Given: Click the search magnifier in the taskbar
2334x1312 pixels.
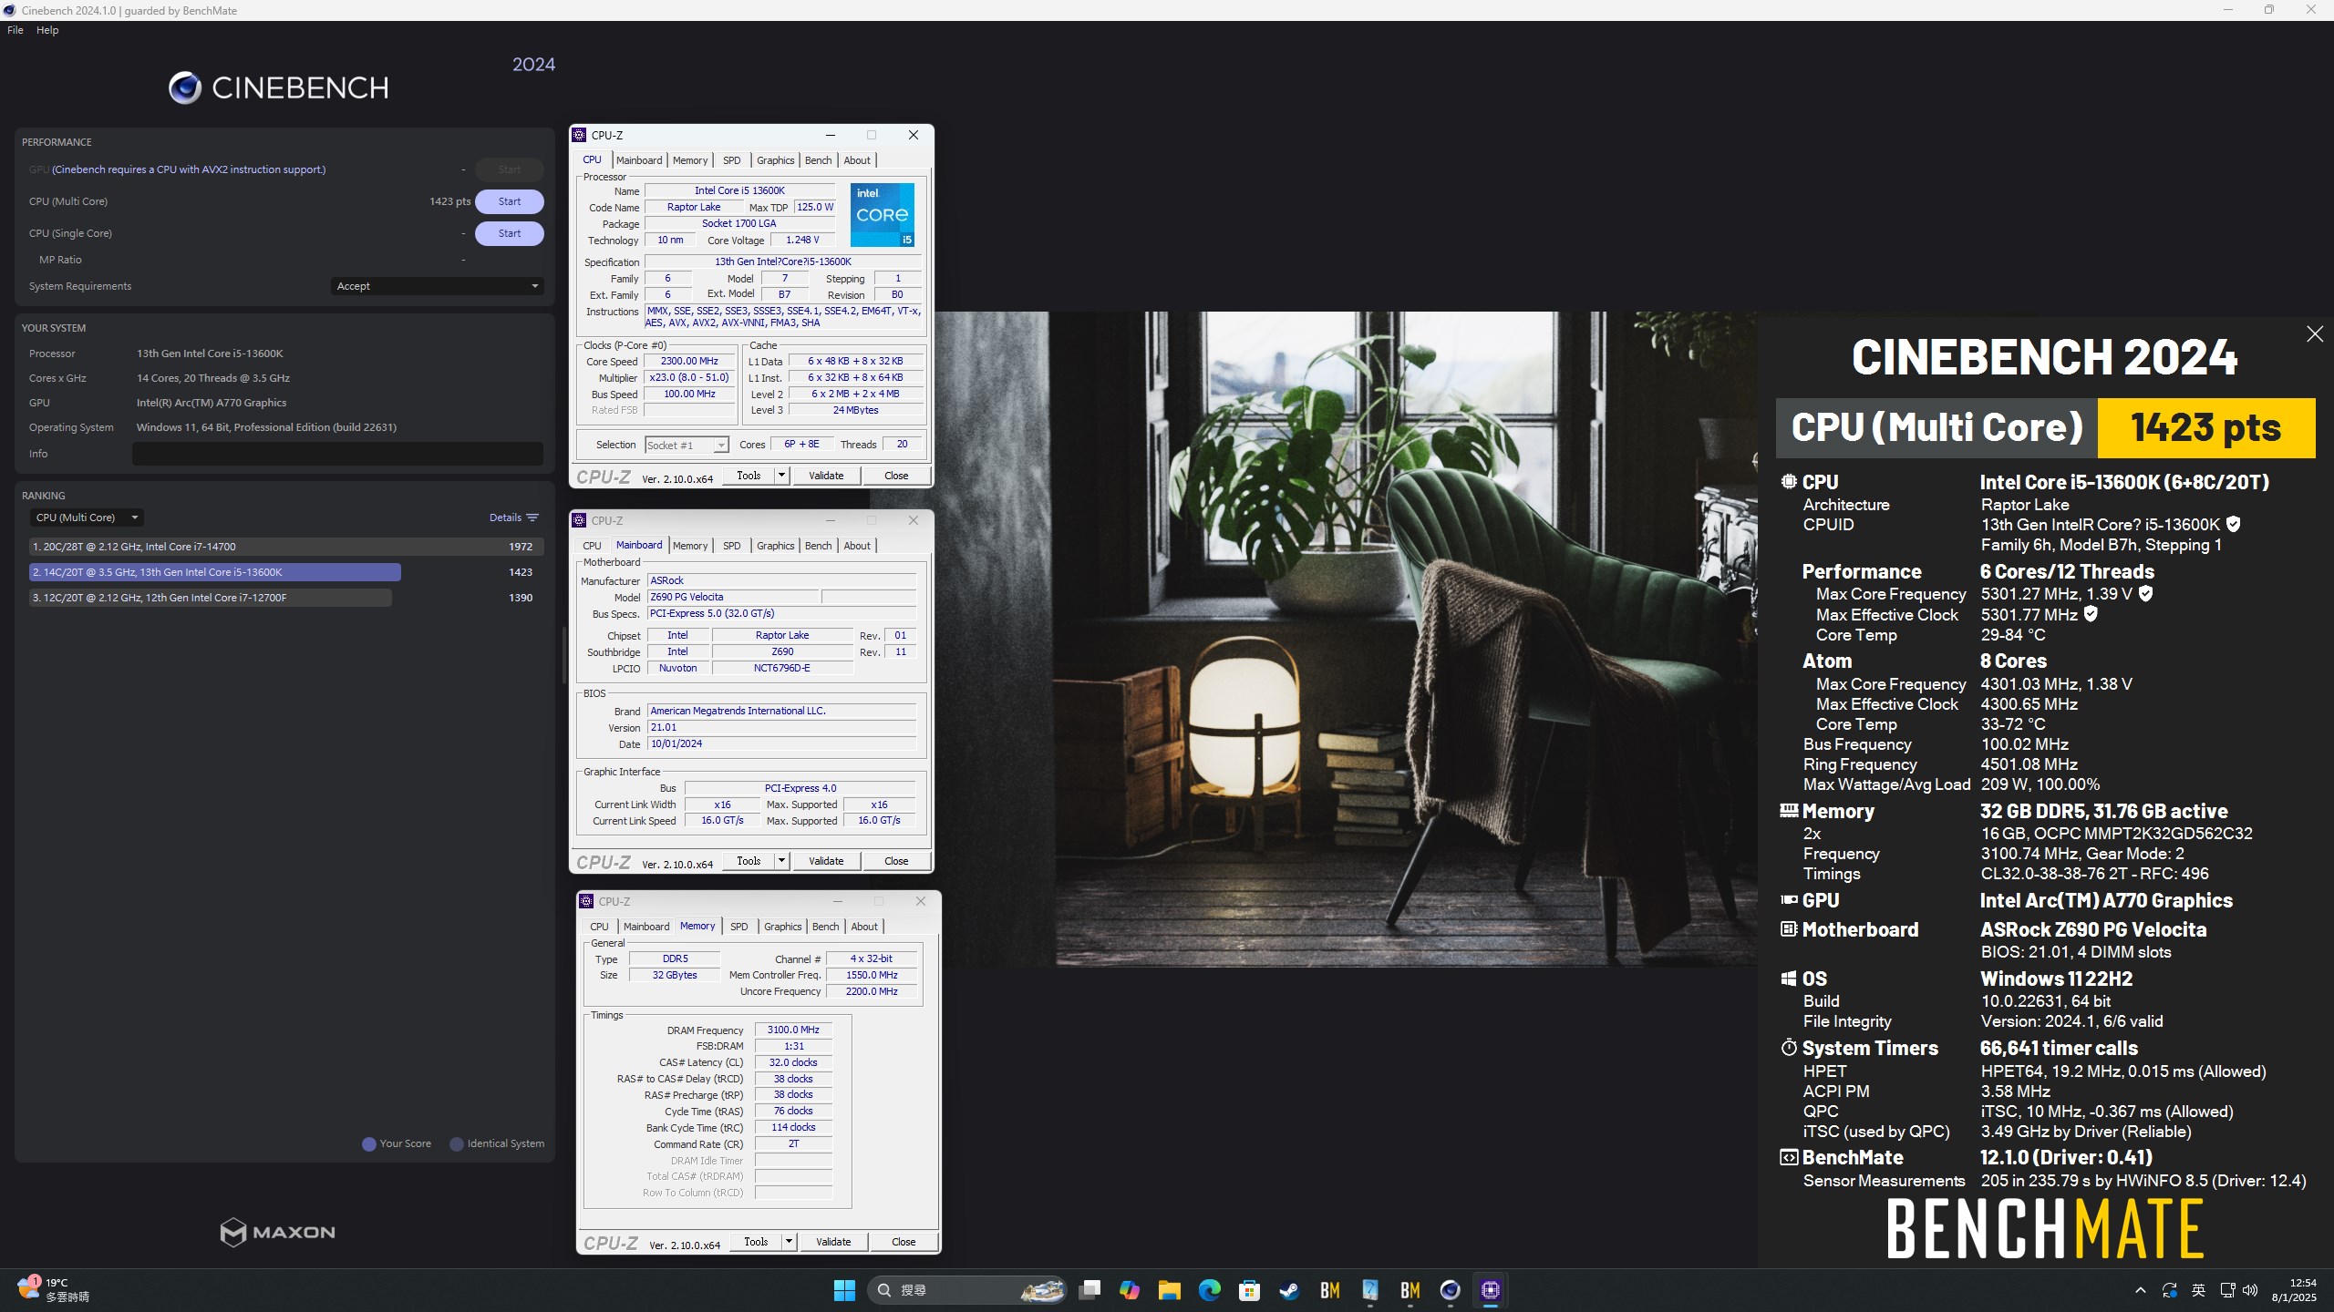Looking at the screenshot, I should coord(884,1290).
